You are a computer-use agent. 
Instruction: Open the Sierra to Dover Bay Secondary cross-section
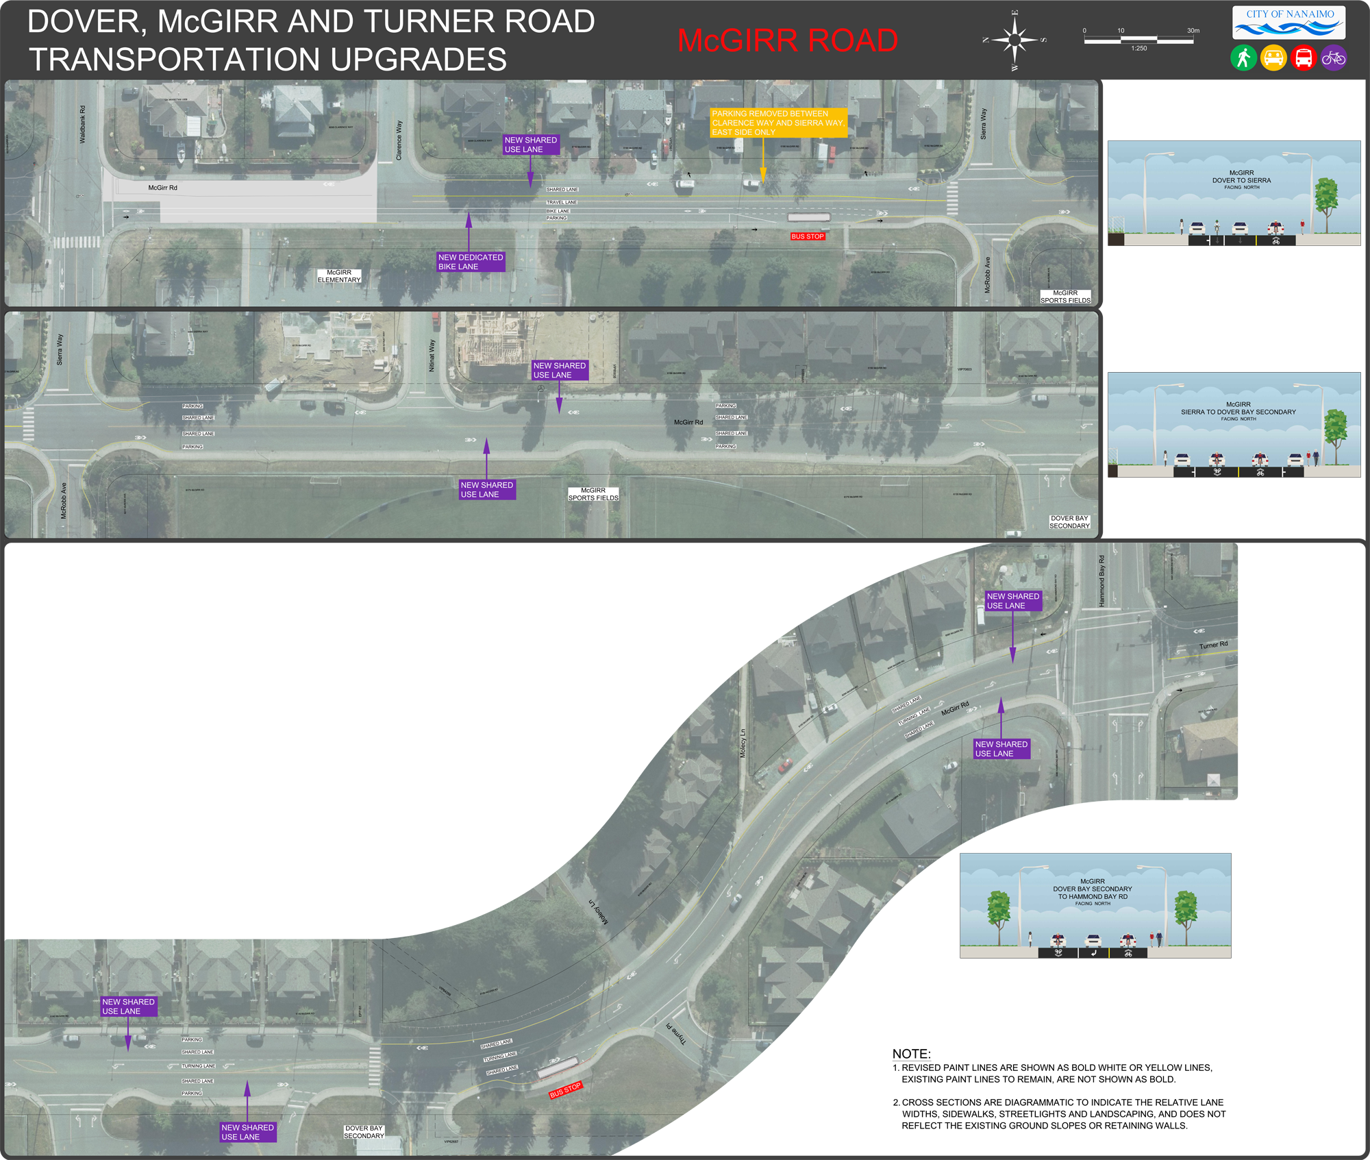click(1234, 425)
